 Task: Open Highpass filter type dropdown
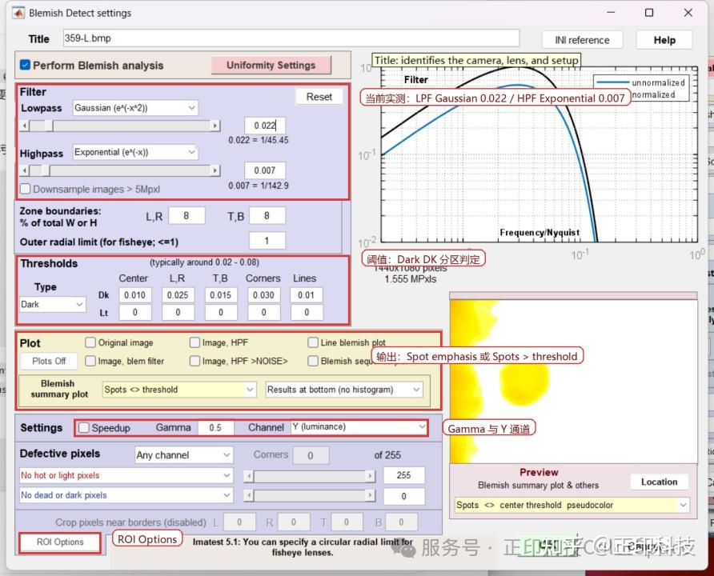(135, 152)
